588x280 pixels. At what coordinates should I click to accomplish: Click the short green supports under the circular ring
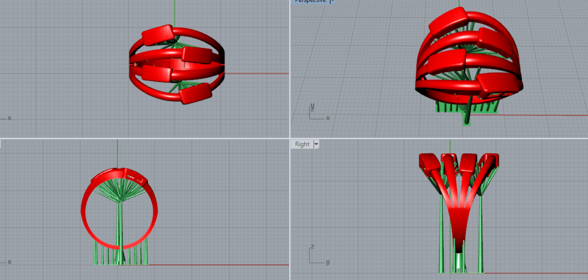(136, 255)
